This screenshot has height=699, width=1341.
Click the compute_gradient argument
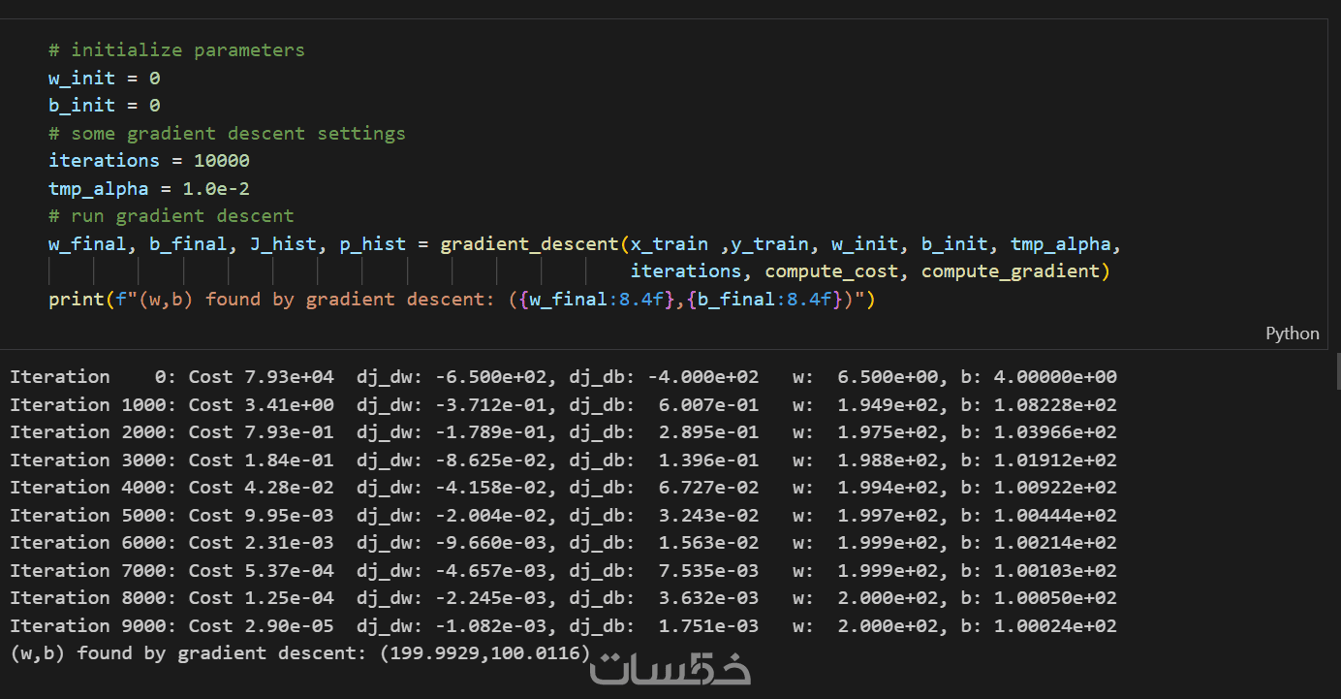1011,271
